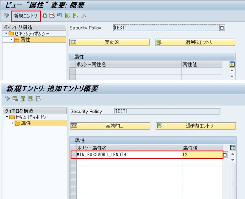Open value help beside the upper TEST1 field
The height and width of the screenshot is (199, 245).
coord(222,28)
